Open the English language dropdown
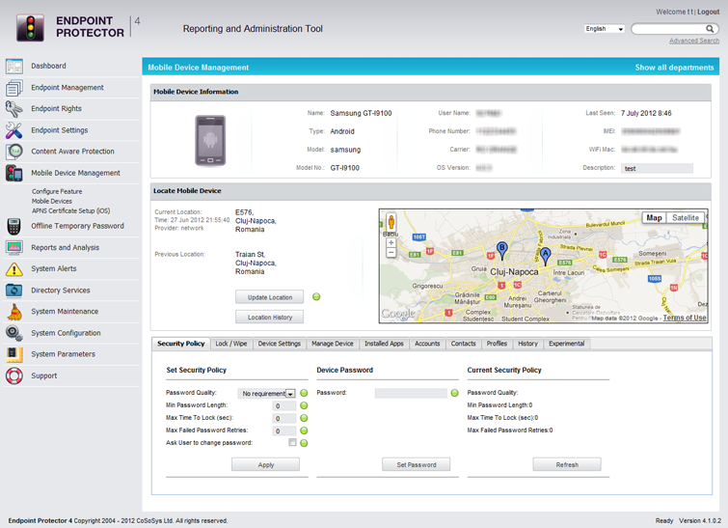Screen dimensions: 728x528 604,29
